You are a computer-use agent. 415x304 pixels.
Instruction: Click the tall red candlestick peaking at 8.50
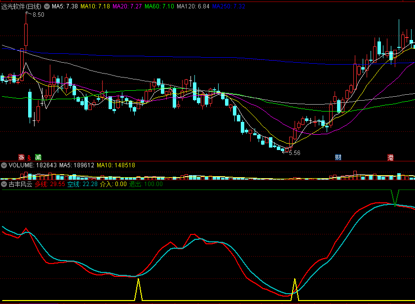click(x=26, y=35)
